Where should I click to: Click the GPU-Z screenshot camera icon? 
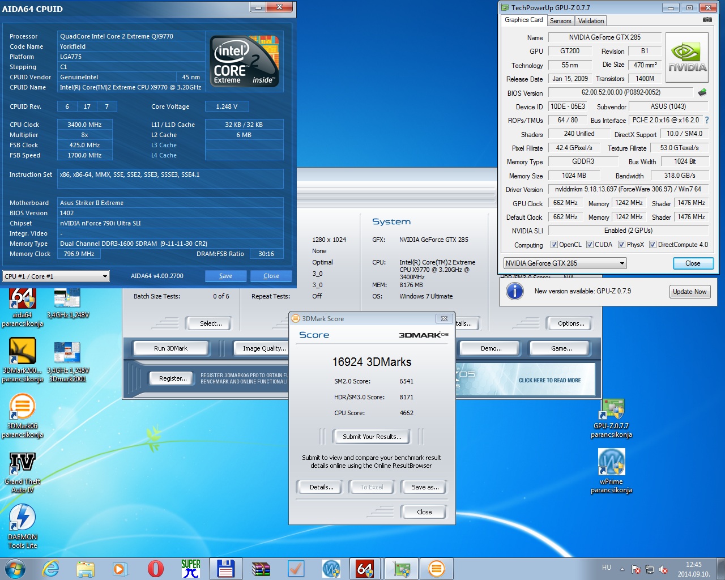coord(707,20)
